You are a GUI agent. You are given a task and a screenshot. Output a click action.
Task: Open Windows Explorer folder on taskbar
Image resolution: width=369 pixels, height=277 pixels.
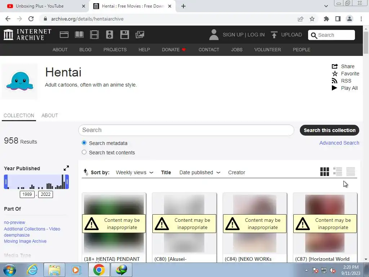pyautogui.click(x=54, y=270)
